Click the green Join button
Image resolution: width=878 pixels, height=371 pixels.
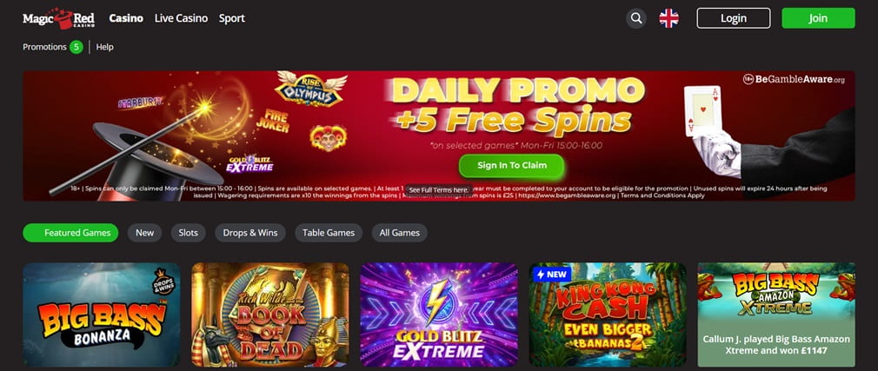click(818, 18)
